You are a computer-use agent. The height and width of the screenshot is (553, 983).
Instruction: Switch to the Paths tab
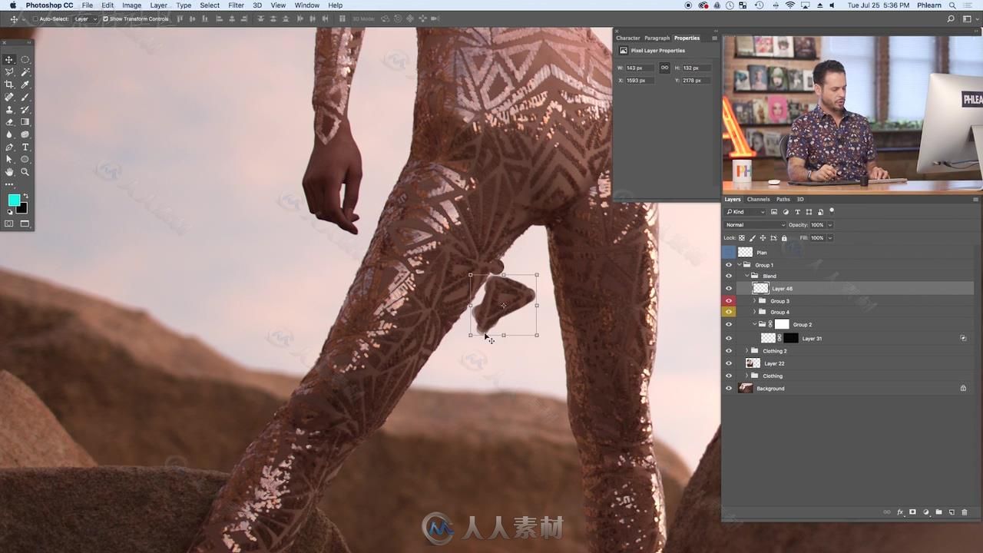tap(783, 199)
